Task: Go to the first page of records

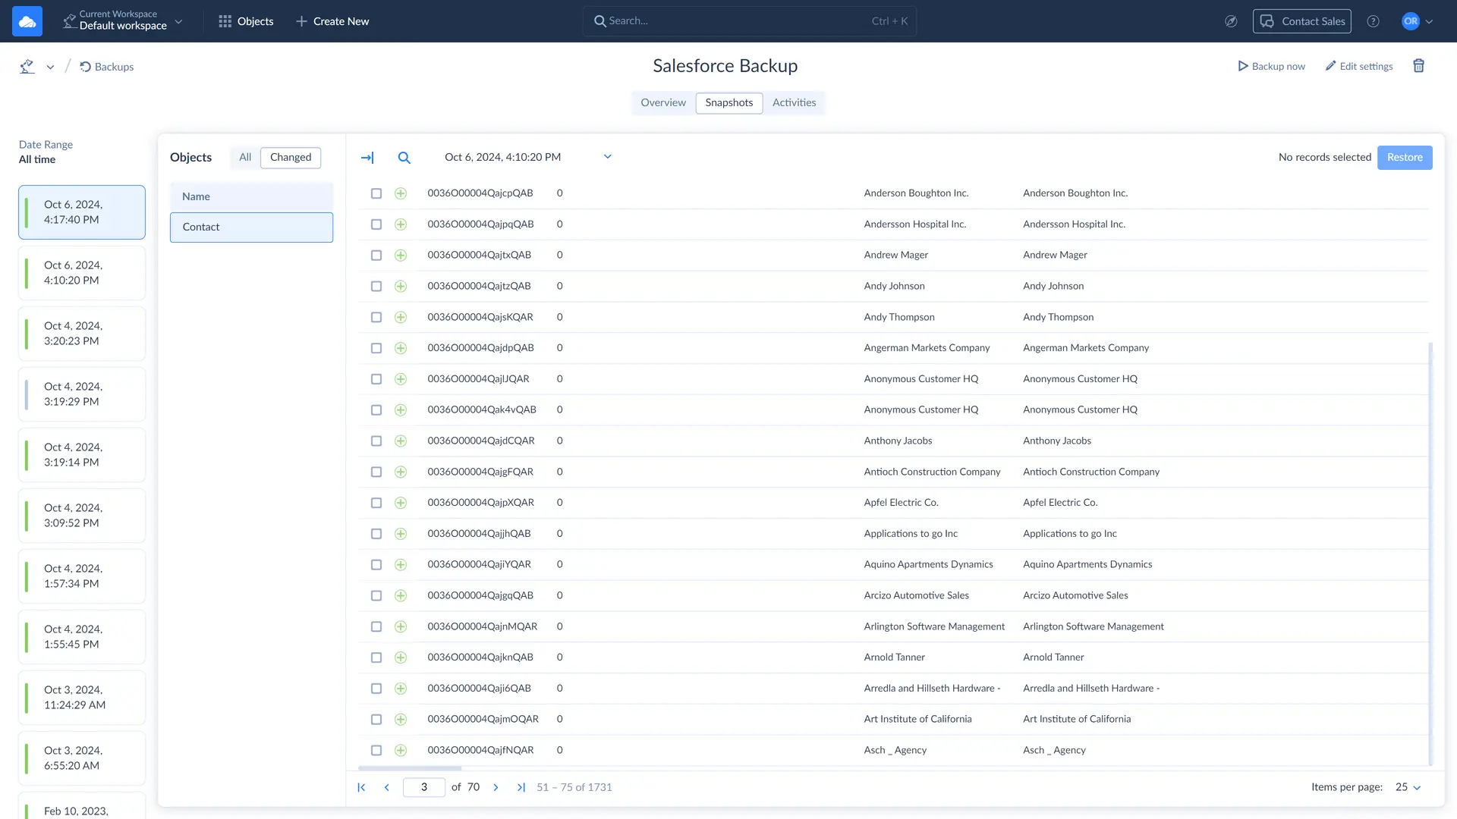Action: (361, 787)
